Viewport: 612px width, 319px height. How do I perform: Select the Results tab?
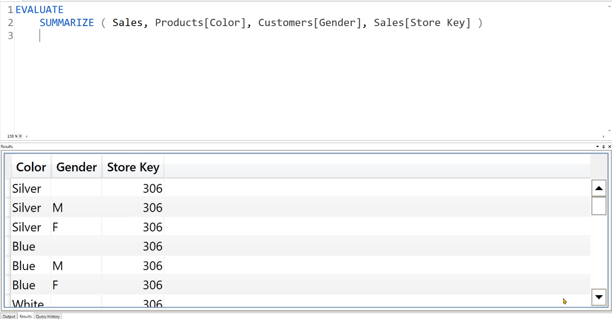26,316
